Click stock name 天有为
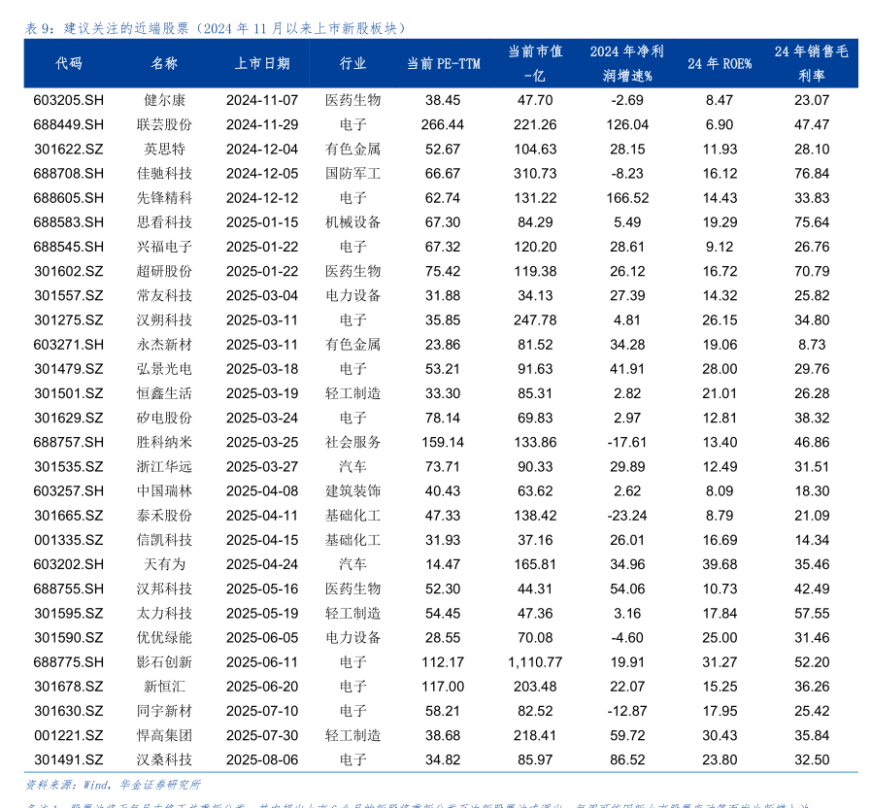Image resolution: width=871 pixels, height=808 pixels. point(164,564)
